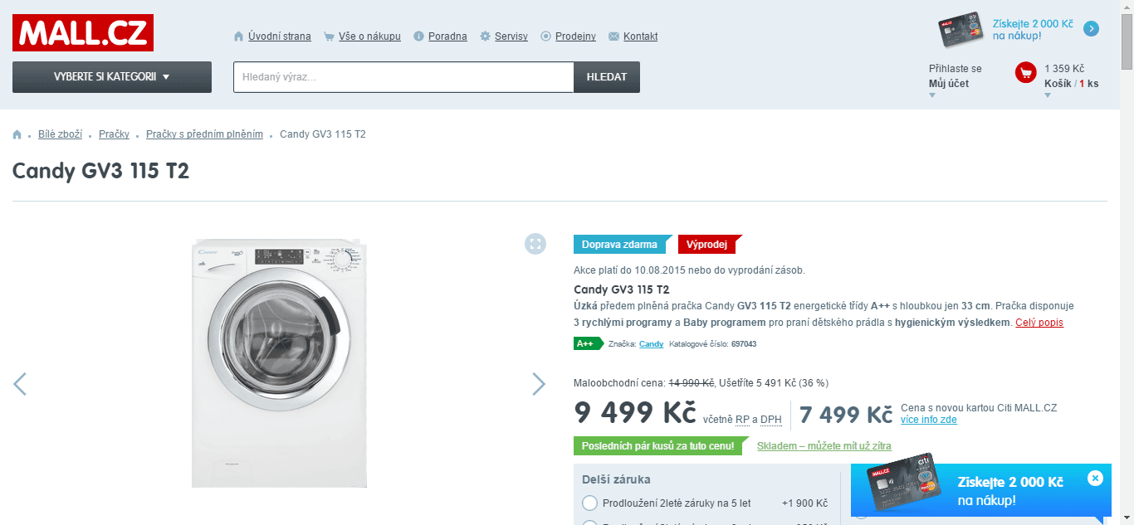
Task: Show the next product image
Action: click(x=539, y=384)
